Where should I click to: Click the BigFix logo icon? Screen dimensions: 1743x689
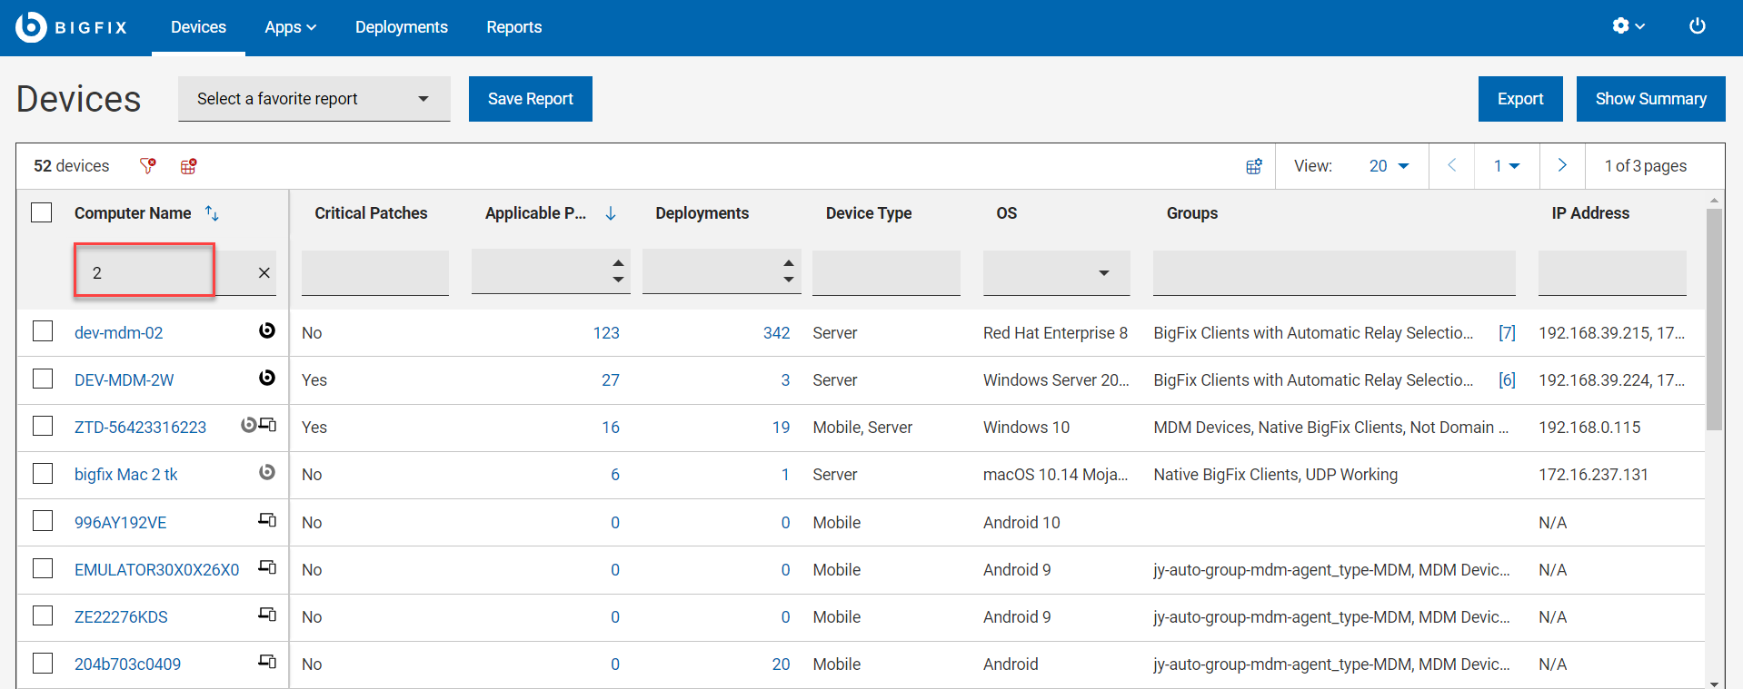(31, 27)
